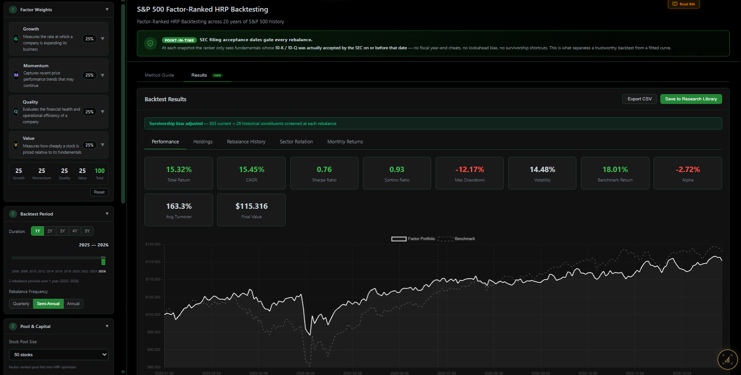
Task: Click the 0.76 Sharpe Ratio card
Action: (x=324, y=173)
